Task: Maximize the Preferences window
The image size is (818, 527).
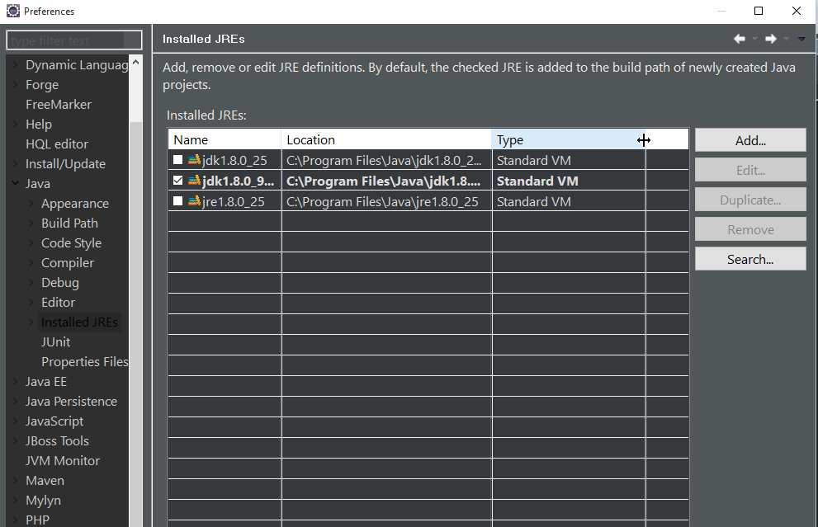Action: pos(759,11)
